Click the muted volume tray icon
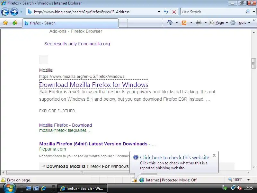The image size is (257, 193). 239,188
